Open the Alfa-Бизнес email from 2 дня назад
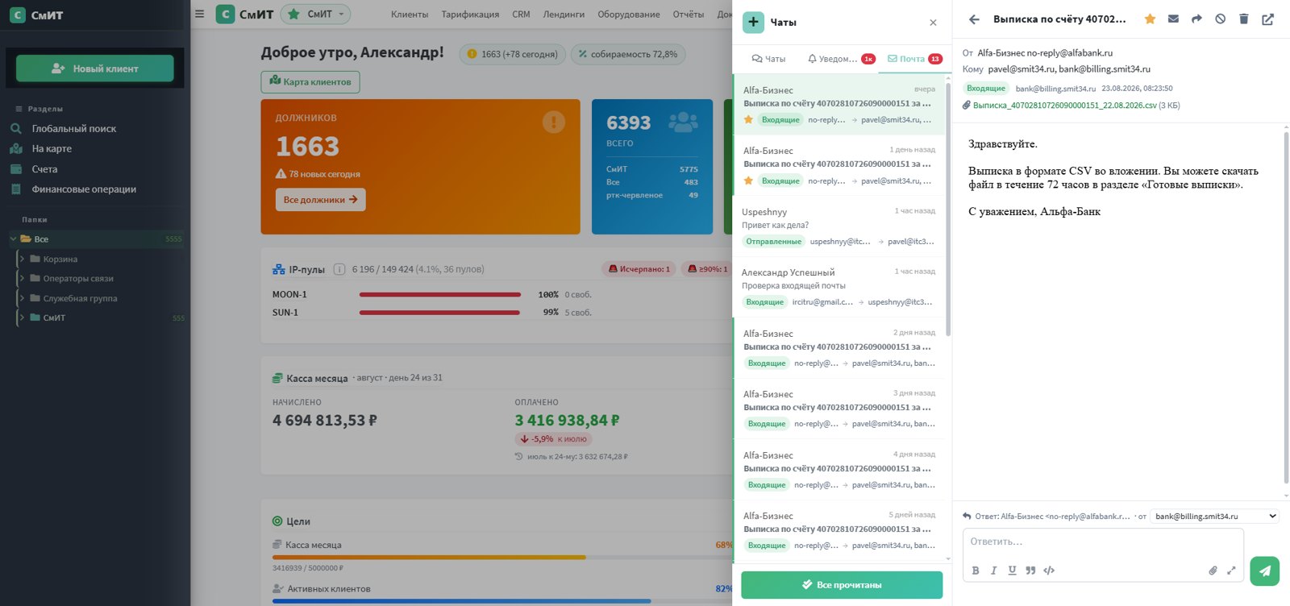 838,348
